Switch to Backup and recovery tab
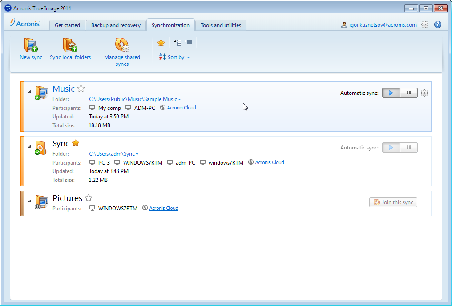452x306 pixels. click(116, 25)
